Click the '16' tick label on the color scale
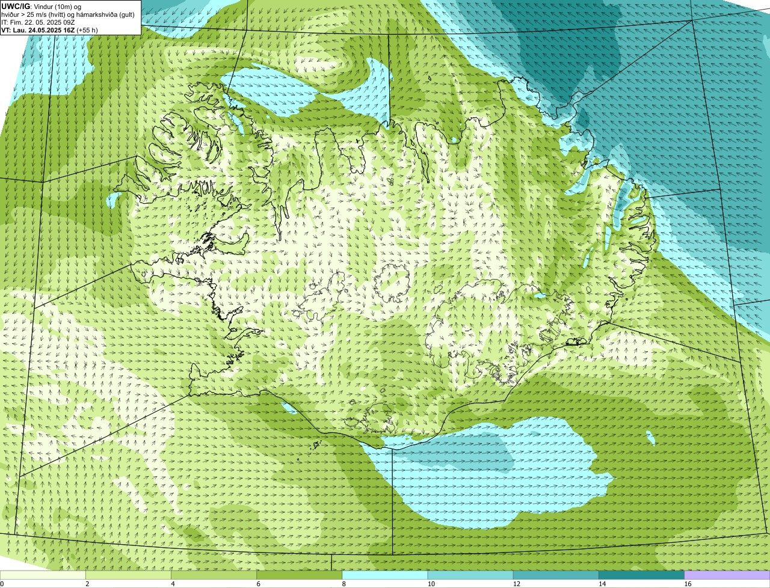 coord(688,584)
